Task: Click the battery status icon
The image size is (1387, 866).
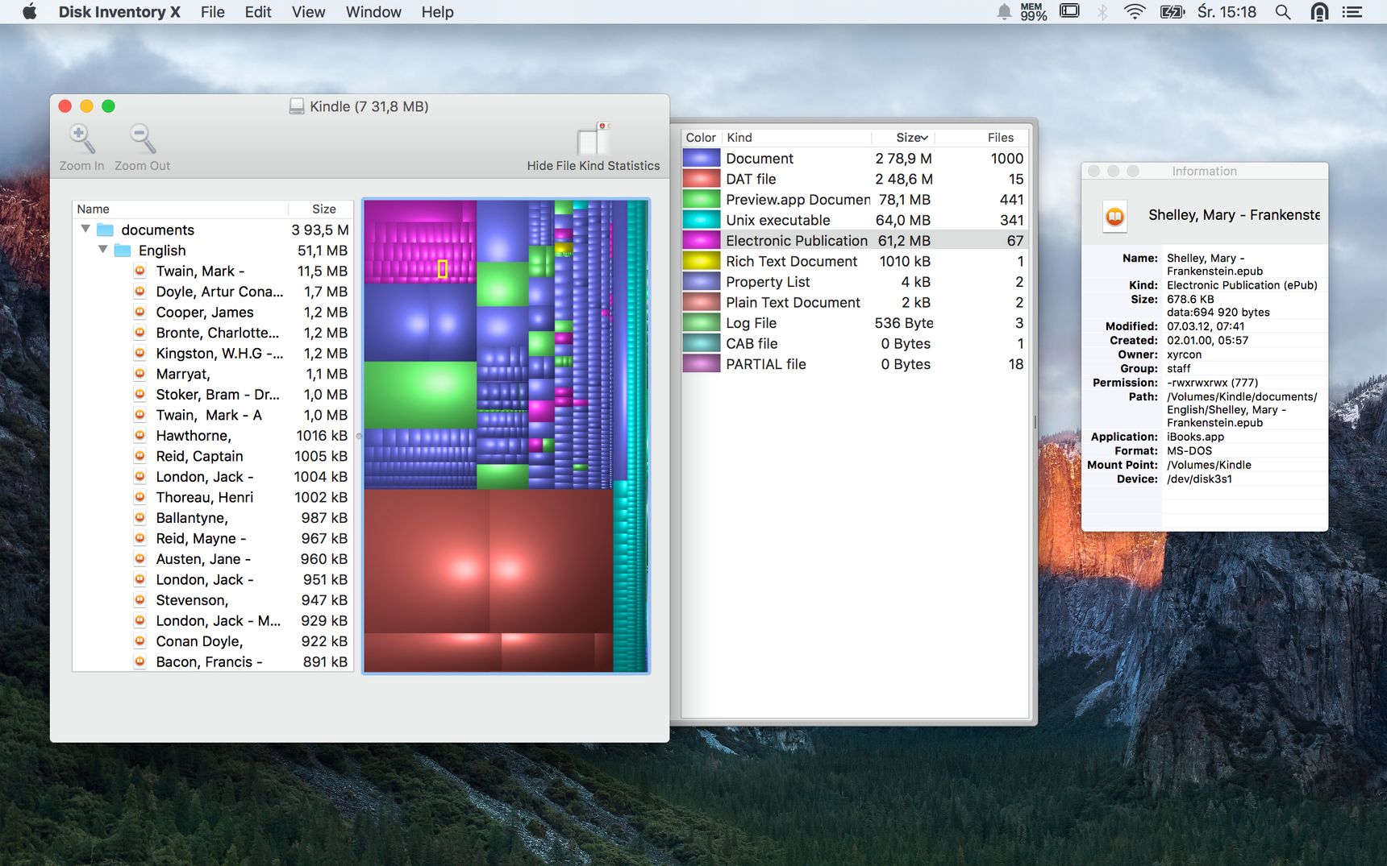Action: pos(1172,11)
